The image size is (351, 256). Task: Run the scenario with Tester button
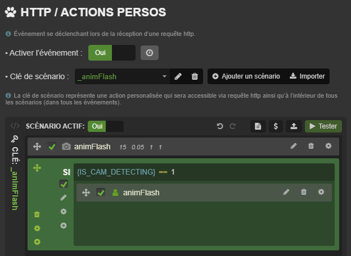pyautogui.click(x=323, y=126)
